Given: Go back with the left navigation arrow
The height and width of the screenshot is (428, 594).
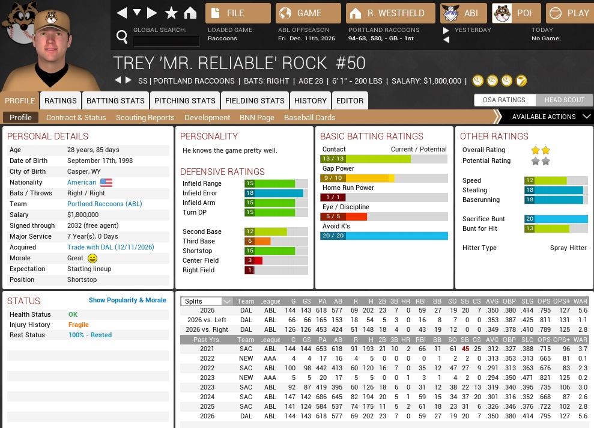Looking at the screenshot, I should pyautogui.click(x=122, y=13).
